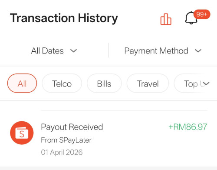
Task: Tap the 01 April 2026 date
Action: (62, 152)
